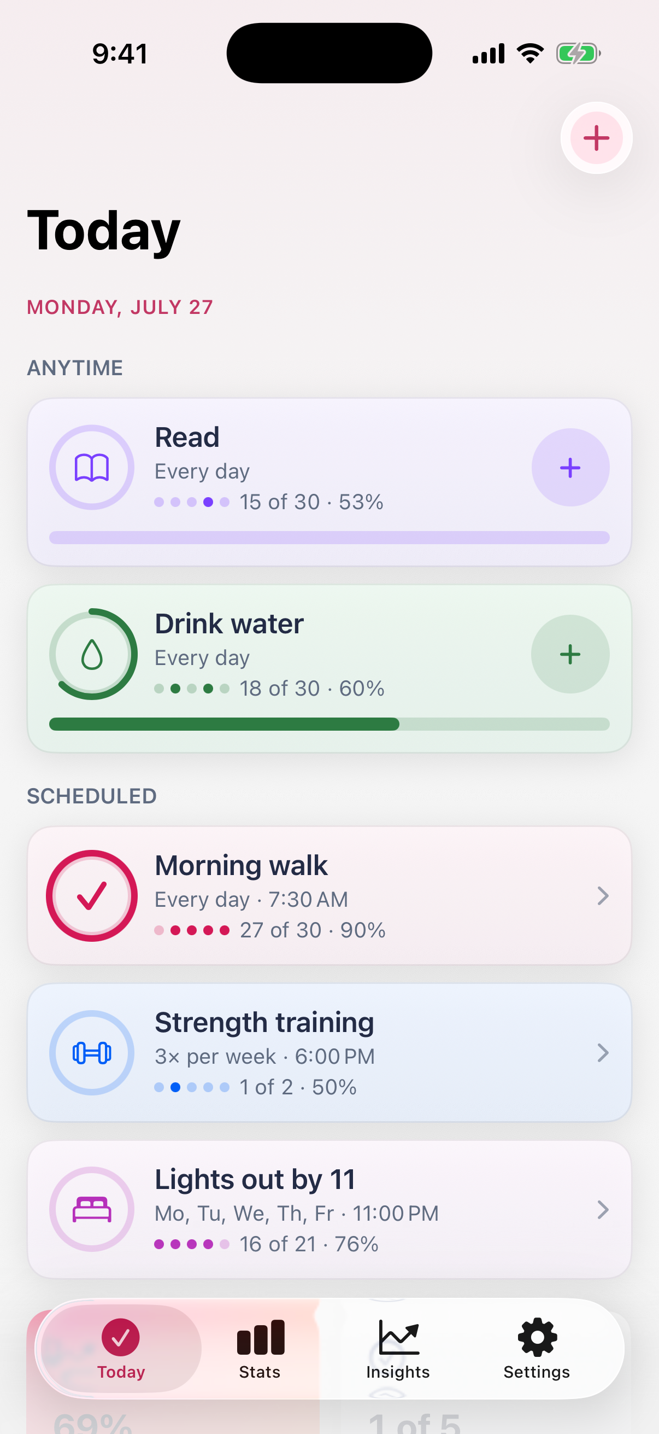The height and width of the screenshot is (1434, 659).
Task: Click the Drink water green progress bar
Action: [x=329, y=724]
